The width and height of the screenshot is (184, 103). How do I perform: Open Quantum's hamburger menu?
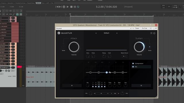[x=151, y=33]
